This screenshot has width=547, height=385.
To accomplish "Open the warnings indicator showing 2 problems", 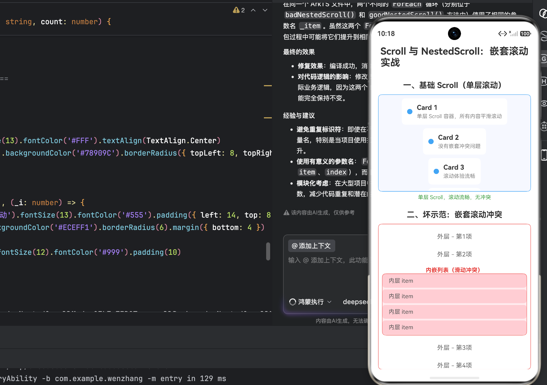I will (239, 10).
